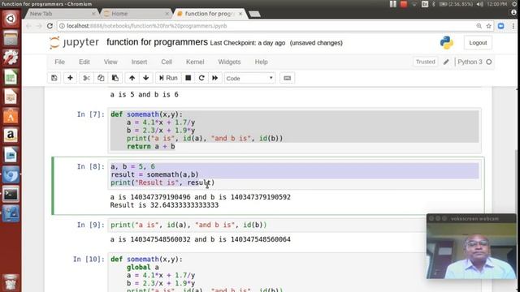Image resolution: width=520 pixels, height=292 pixels.
Task: Open the volume indicator in the top panel
Action: [x=480, y=4]
